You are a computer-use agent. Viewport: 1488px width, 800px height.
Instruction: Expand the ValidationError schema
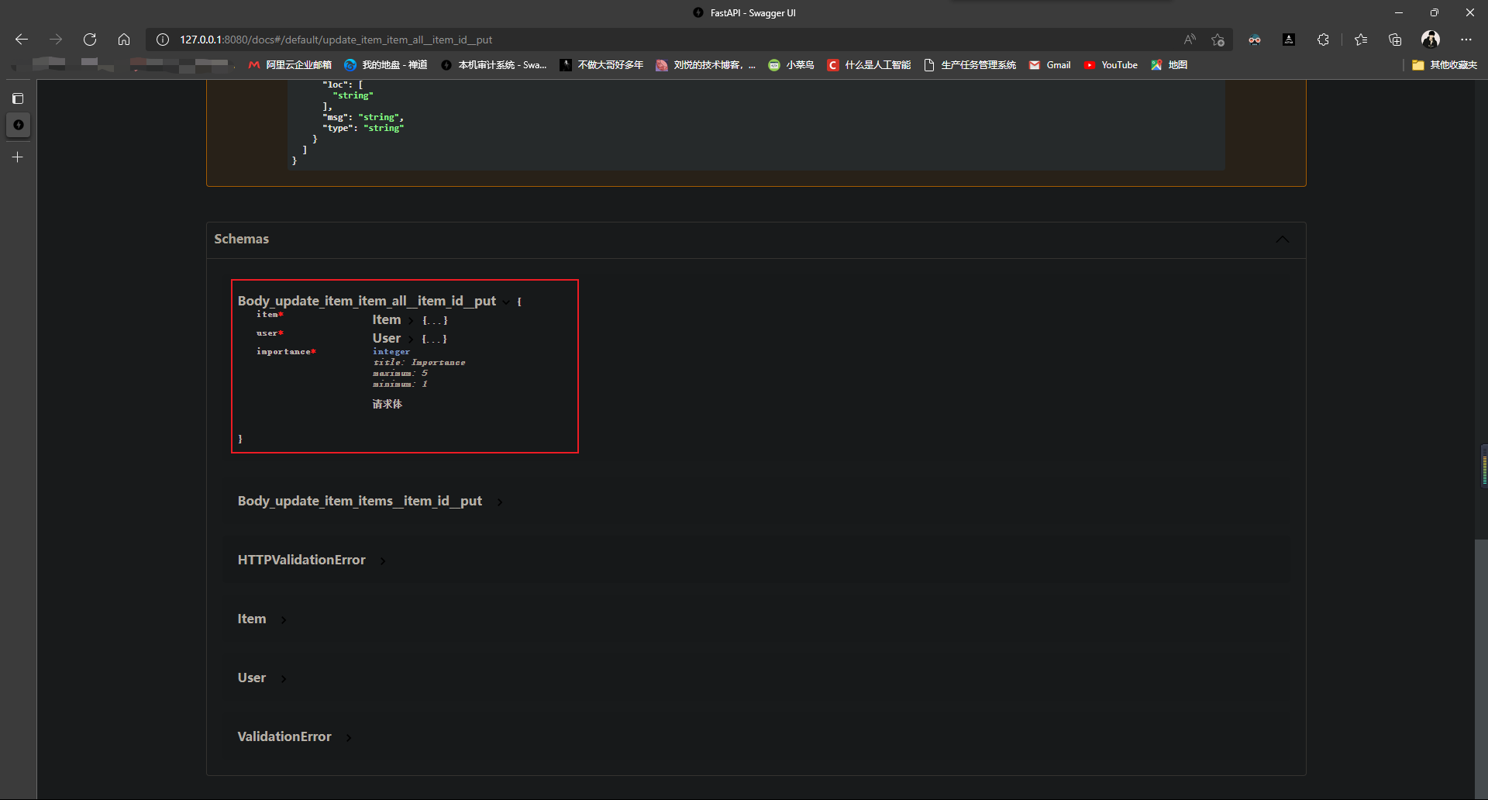coord(284,737)
